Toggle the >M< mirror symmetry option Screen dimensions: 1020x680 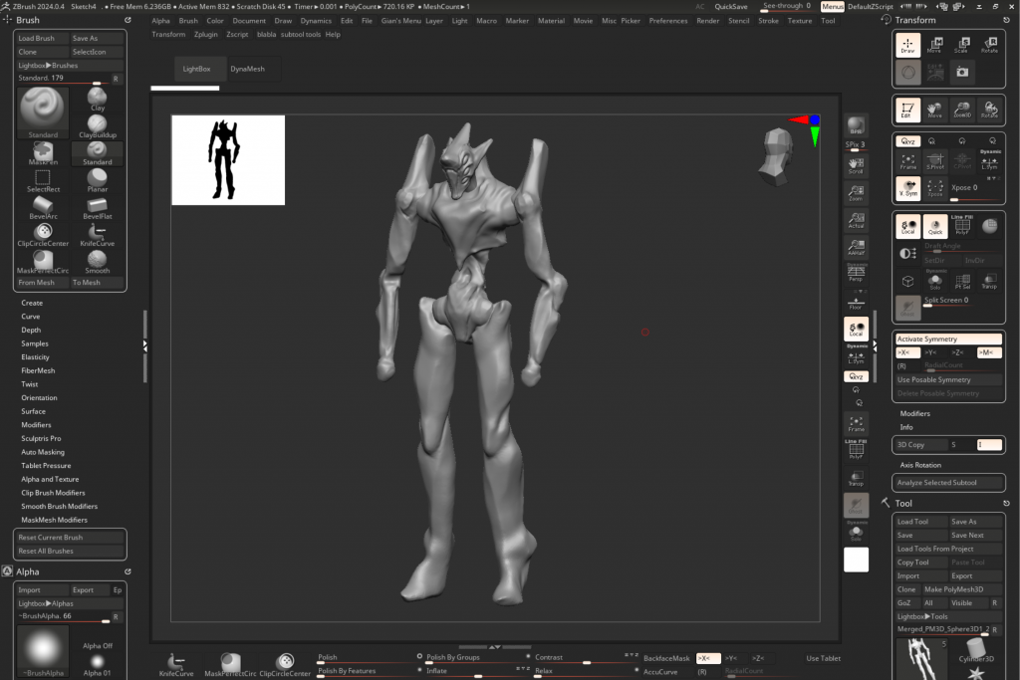click(989, 352)
